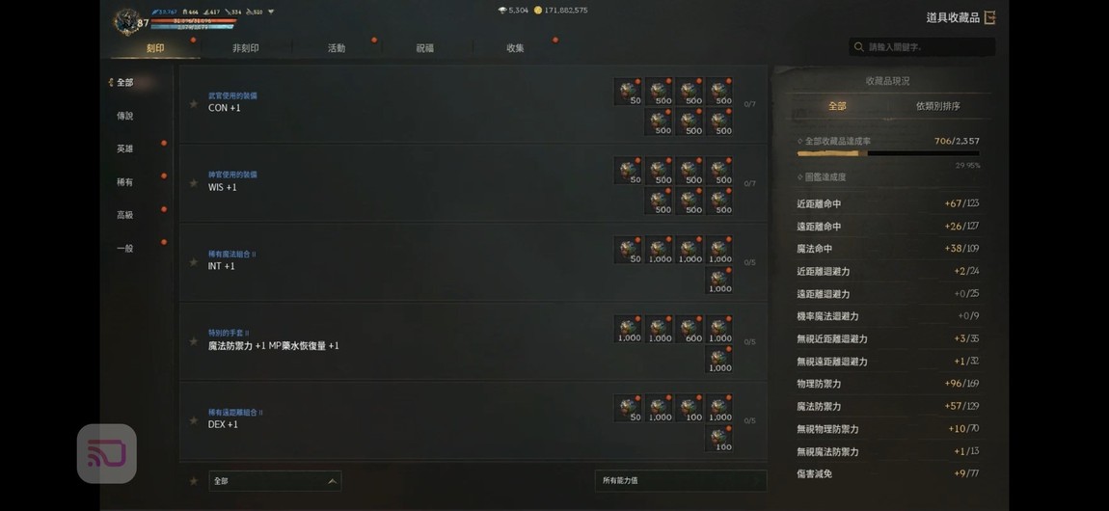Open the 所有能力值 stats dropdown

click(x=681, y=480)
